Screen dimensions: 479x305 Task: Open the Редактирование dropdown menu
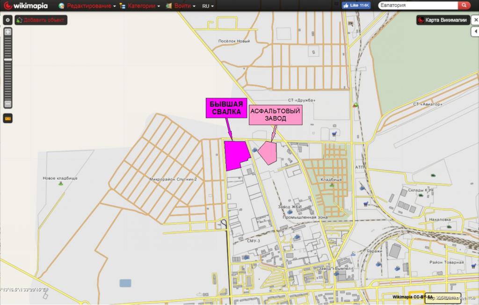[x=87, y=6]
